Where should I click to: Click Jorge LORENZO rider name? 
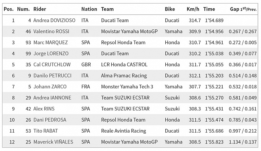pyautogui.click(x=51, y=54)
